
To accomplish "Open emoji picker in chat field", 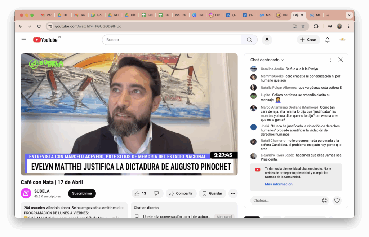I will click(x=325, y=201).
